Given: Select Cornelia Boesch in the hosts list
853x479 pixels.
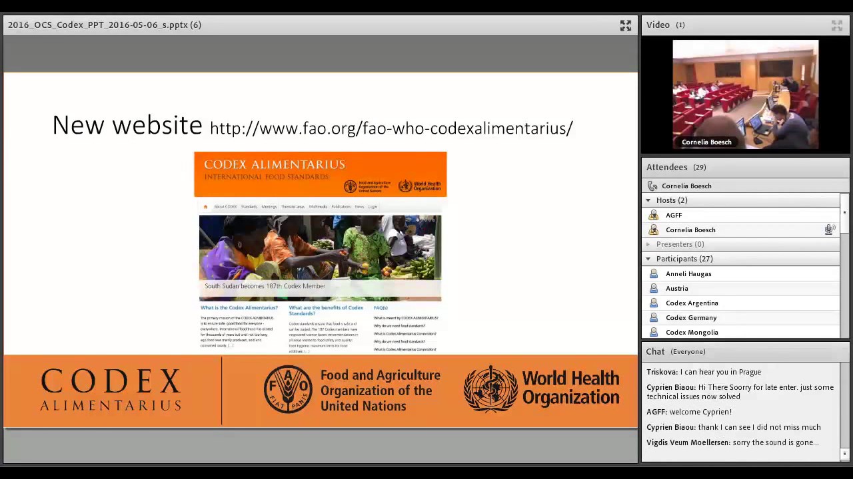Looking at the screenshot, I should [740, 230].
